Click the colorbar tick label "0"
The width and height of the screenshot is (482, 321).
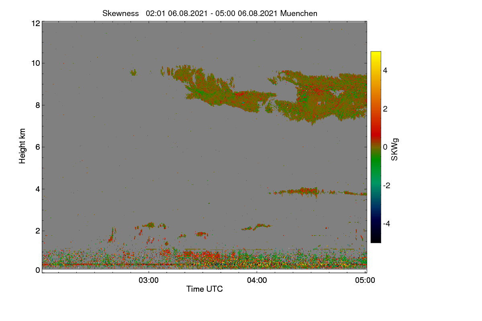click(385, 147)
